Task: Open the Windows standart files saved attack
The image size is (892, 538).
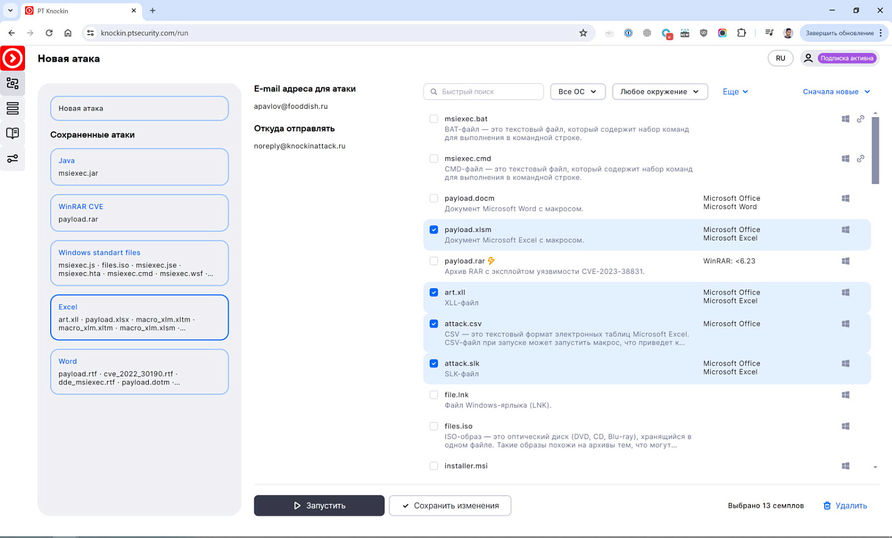Action: (139, 263)
